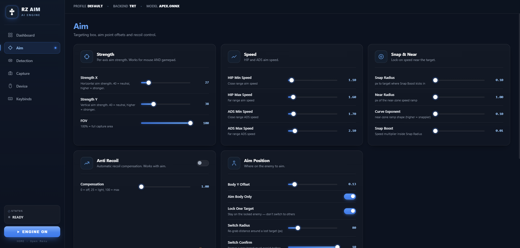Click the Keybinds keyboard icon in sidebar
Screen dimensions: 520x248
pos(10,99)
